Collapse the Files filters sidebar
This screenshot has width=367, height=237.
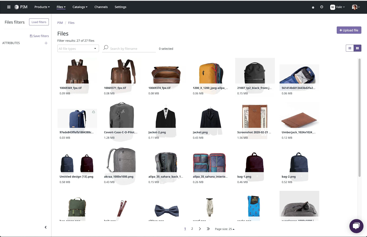point(45,227)
